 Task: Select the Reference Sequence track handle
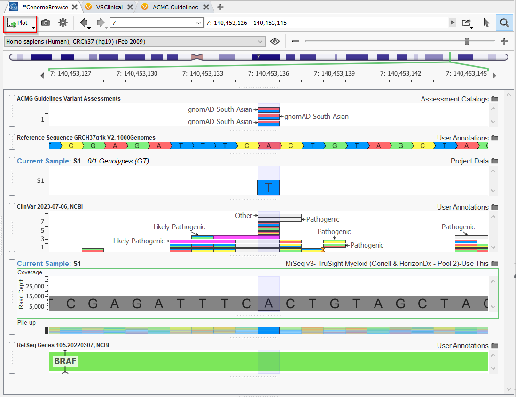click(x=12, y=142)
